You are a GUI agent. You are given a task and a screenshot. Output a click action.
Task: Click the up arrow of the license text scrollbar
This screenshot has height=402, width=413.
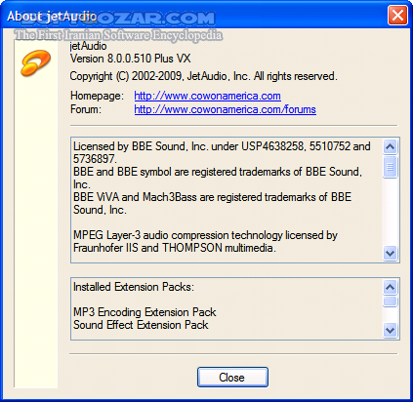point(390,147)
